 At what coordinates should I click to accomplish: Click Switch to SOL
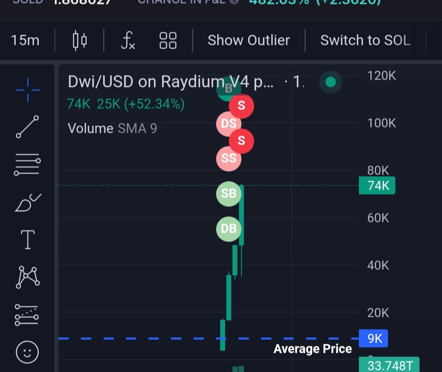365,40
